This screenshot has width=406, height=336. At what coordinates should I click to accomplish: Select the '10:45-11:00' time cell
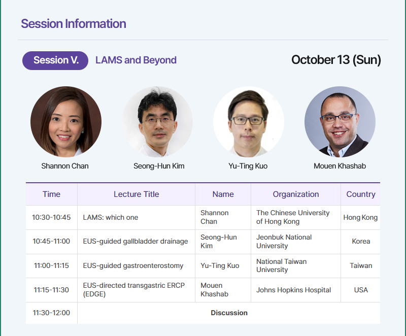51,241
